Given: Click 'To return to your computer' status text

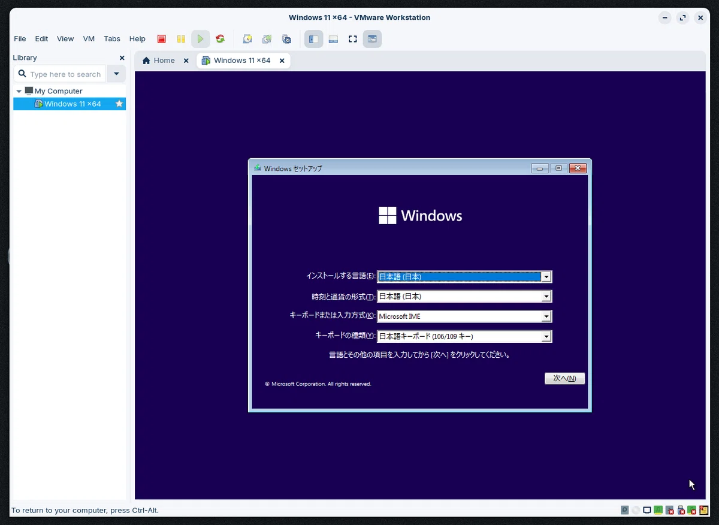Looking at the screenshot, I should click(84, 511).
